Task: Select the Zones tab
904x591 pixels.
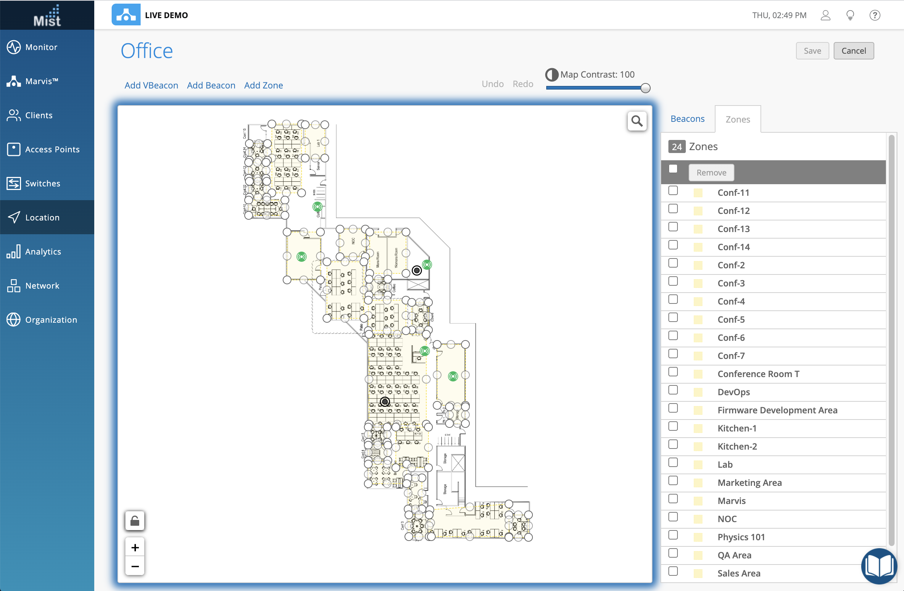Action: tap(737, 119)
